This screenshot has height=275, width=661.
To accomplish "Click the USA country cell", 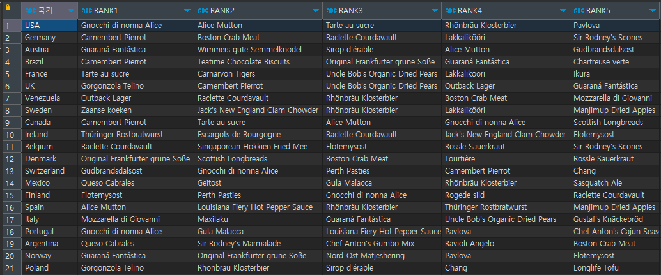I will [49, 26].
